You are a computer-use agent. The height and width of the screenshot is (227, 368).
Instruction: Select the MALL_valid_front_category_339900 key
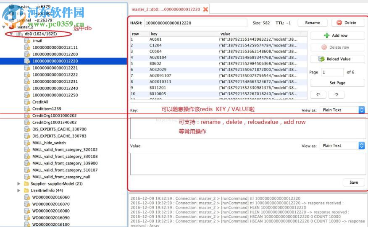[x=65, y=163]
